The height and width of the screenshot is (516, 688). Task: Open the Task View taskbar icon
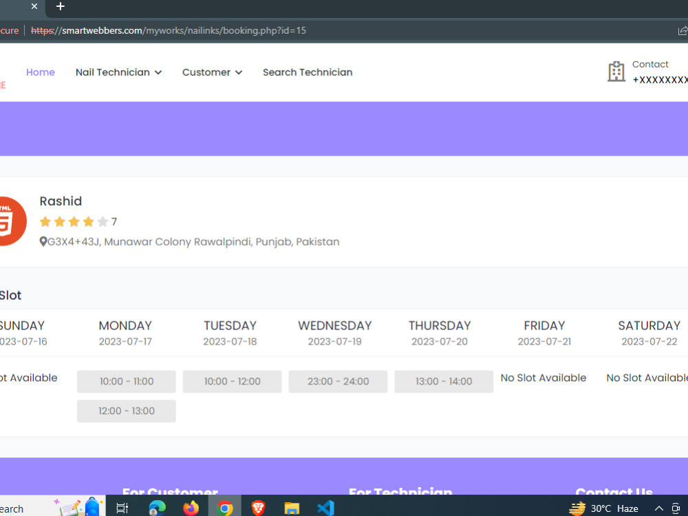point(122,508)
